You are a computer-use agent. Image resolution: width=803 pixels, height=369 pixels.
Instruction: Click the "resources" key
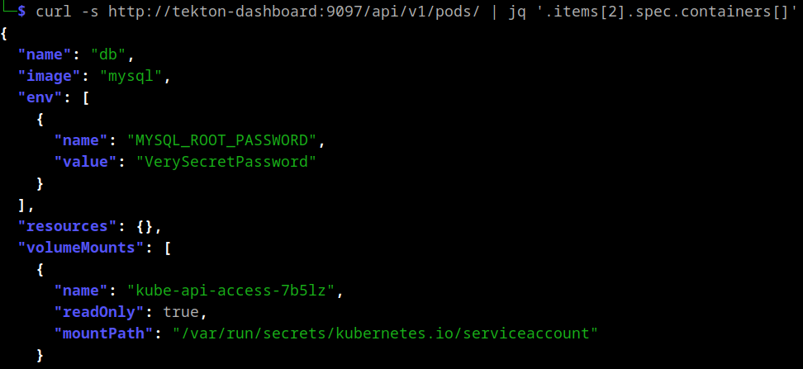tap(68, 226)
